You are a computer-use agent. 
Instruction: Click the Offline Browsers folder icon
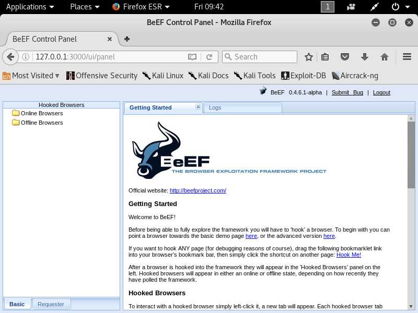[x=16, y=123]
